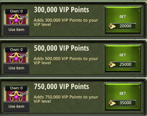Screen dimensions: 147x116
Task: Click Adds 750,000 VIP Points description
Action: (x=66, y=99)
